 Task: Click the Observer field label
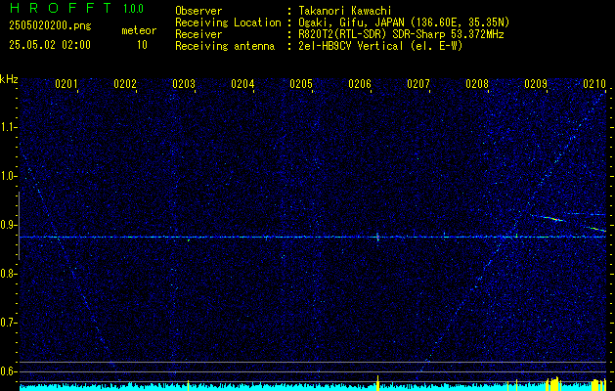[198, 11]
